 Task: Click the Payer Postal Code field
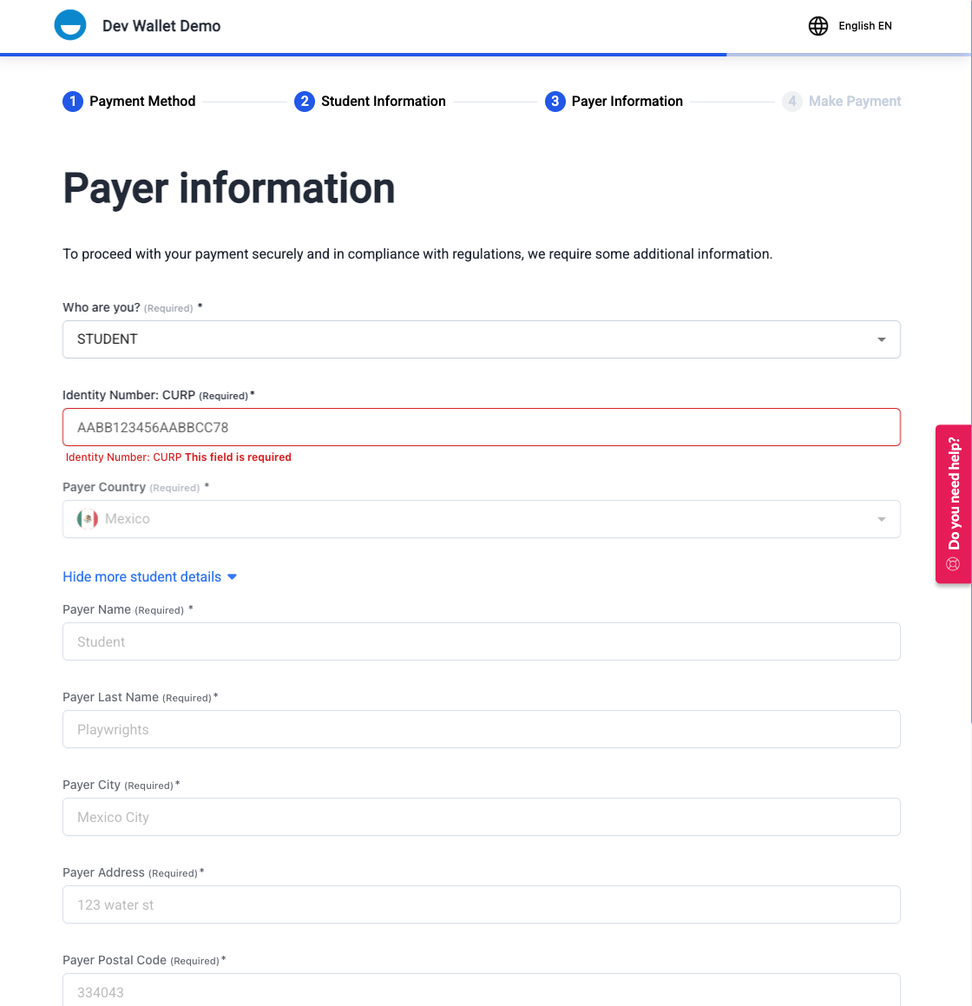[x=482, y=991]
